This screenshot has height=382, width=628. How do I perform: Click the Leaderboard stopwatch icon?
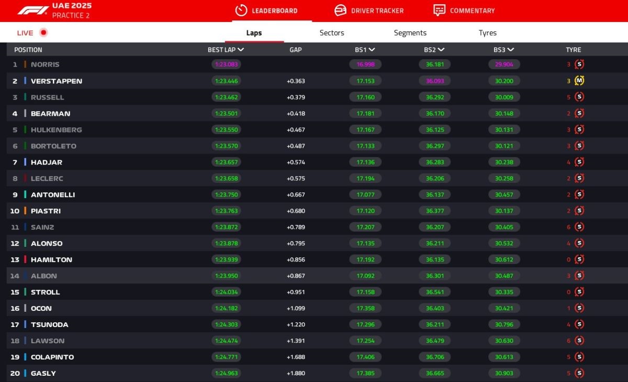coord(241,10)
